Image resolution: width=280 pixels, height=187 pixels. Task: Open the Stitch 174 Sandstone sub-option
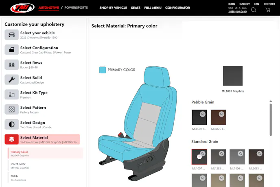click(46, 178)
